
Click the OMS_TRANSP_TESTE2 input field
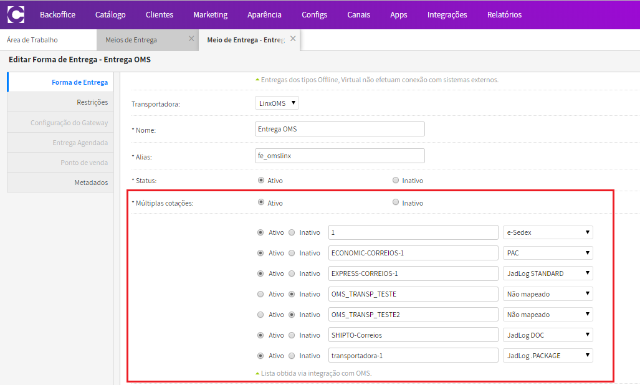click(413, 315)
